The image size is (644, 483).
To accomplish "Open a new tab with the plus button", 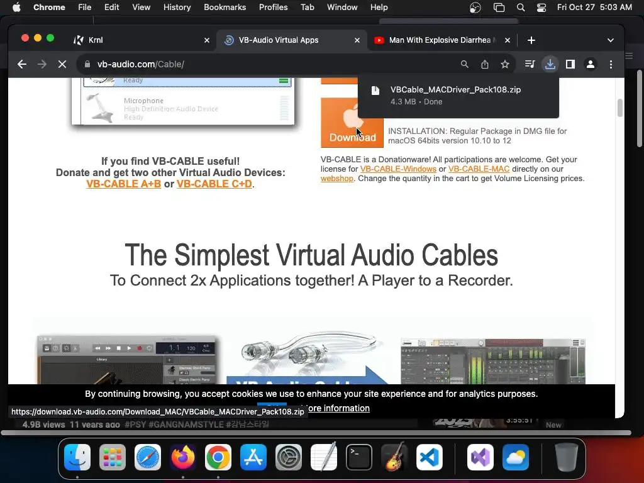I will pos(531,40).
